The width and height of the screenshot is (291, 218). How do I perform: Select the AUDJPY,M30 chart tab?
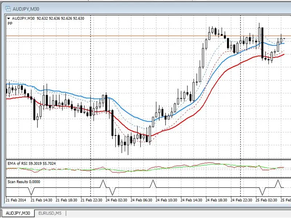[x=18, y=213]
